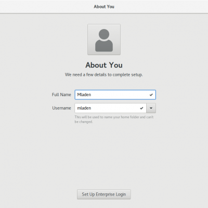Click the Full Name validation checkmark
This screenshot has height=208, width=208.
point(151,95)
